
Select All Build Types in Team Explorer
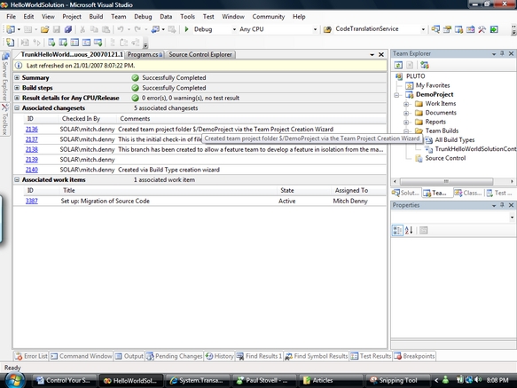pyautogui.click(x=454, y=140)
